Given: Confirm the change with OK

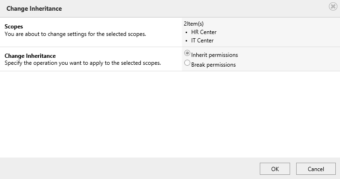Looking at the screenshot, I should 275,169.
